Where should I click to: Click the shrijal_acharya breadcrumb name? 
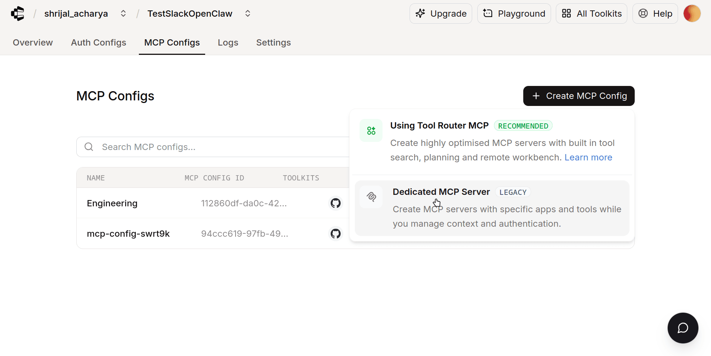(76, 14)
